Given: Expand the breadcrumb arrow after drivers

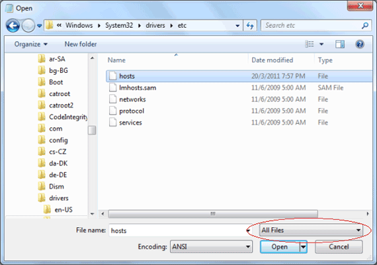Looking at the screenshot, I should (171, 26).
